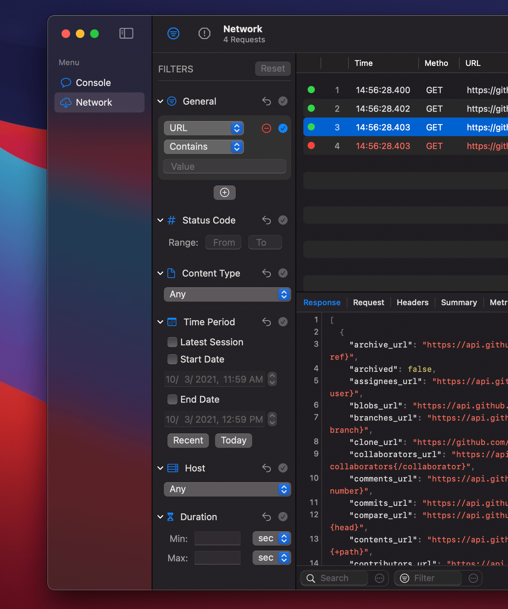
Task: Click the Time Period calendar icon
Action: tap(172, 322)
